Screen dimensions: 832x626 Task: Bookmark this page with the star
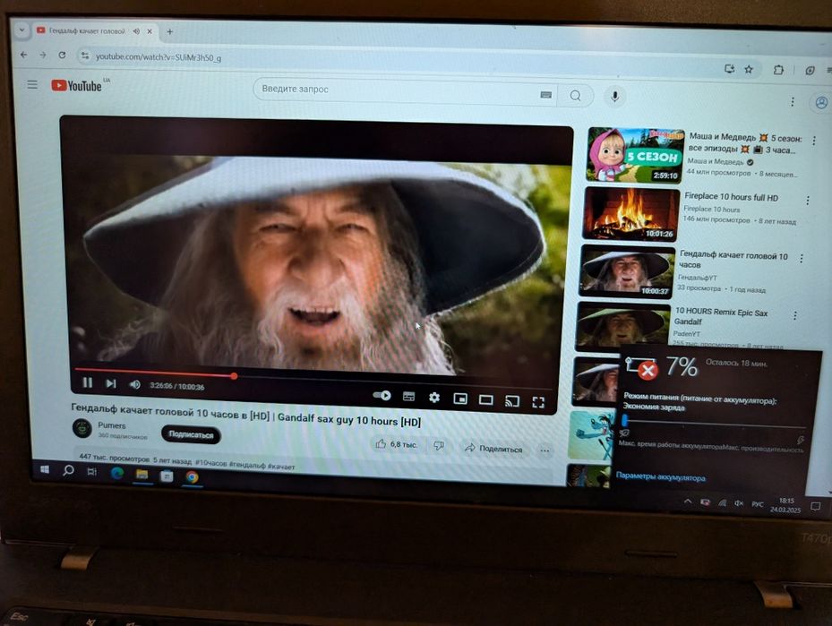749,69
